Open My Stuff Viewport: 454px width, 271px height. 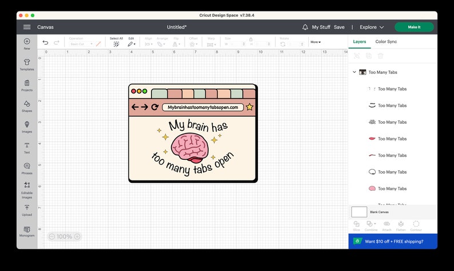321,27
